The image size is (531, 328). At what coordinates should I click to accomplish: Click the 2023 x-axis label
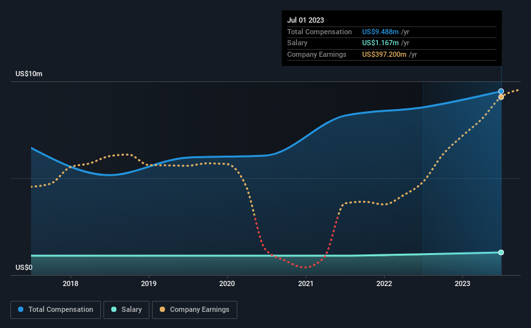462,283
